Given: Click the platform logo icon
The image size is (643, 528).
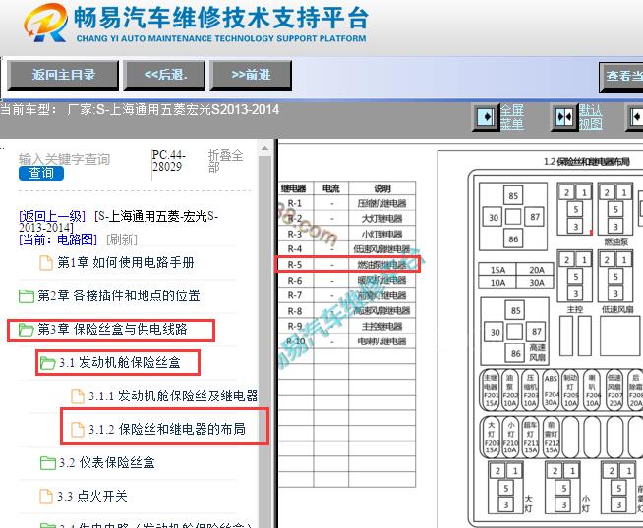Looking at the screenshot, I should coord(45,23).
